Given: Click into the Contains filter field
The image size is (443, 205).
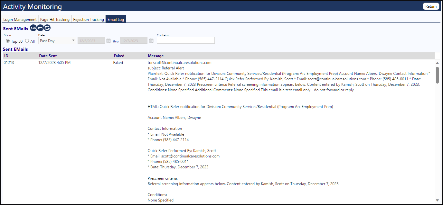Looking at the screenshot, I should 185,40.
